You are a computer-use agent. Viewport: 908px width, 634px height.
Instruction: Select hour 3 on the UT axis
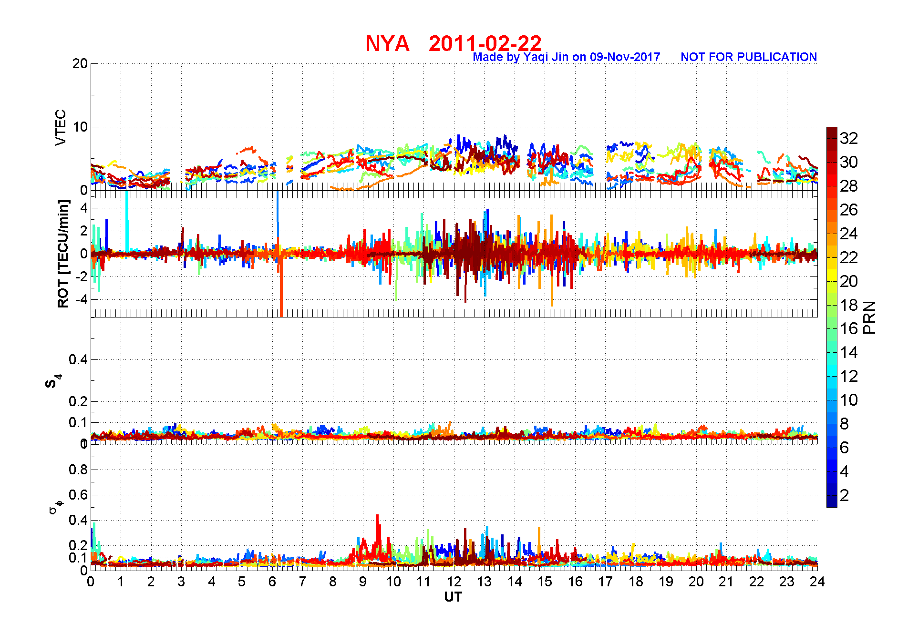click(181, 582)
